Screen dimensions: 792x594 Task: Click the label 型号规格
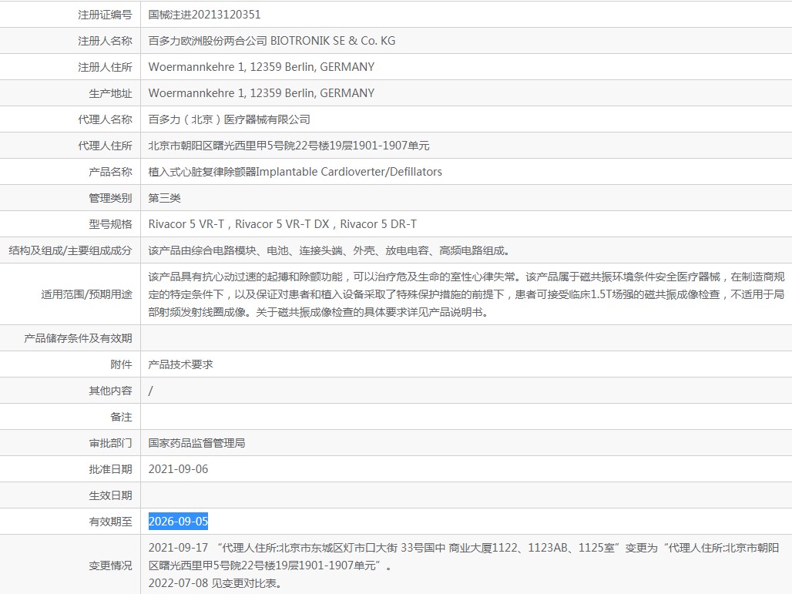111,224
